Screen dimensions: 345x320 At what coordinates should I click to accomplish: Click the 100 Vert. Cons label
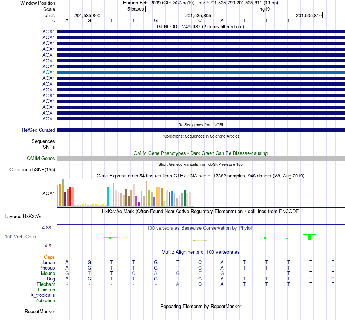(20, 237)
